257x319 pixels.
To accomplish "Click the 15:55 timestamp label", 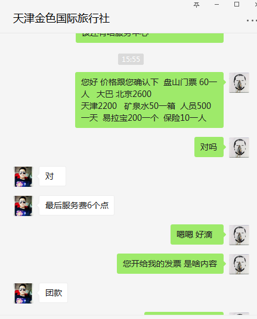I will coord(131,59).
